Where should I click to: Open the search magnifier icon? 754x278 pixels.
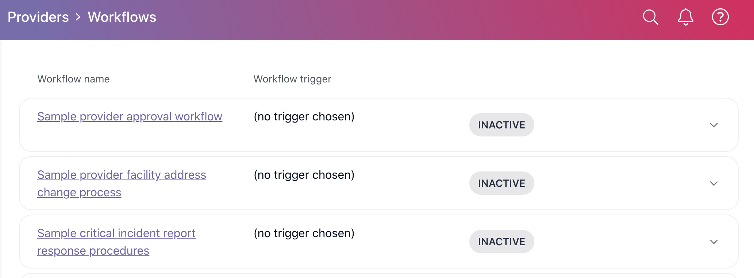point(650,17)
